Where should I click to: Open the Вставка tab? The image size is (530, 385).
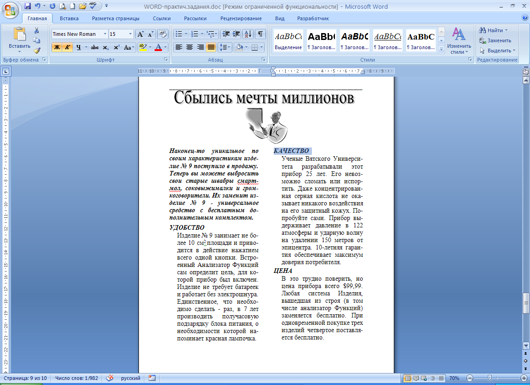[x=69, y=18]
